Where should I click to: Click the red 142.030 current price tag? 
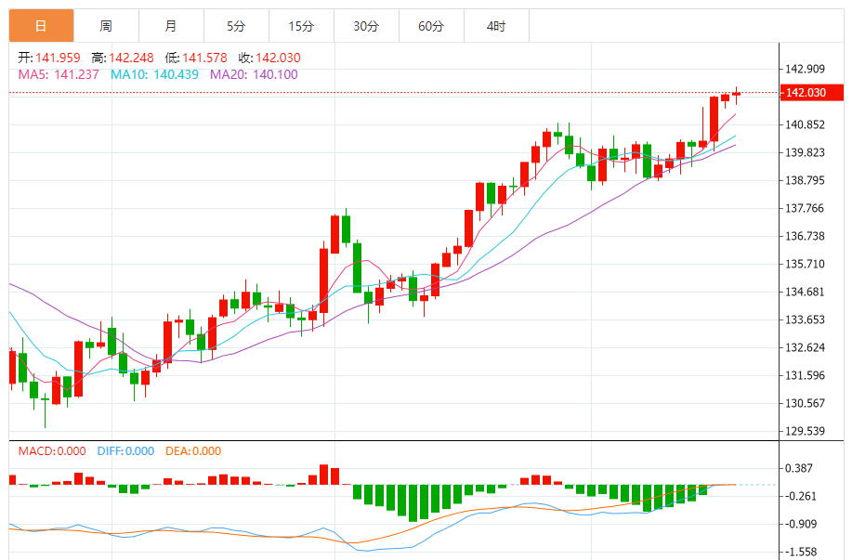(812, 92)
